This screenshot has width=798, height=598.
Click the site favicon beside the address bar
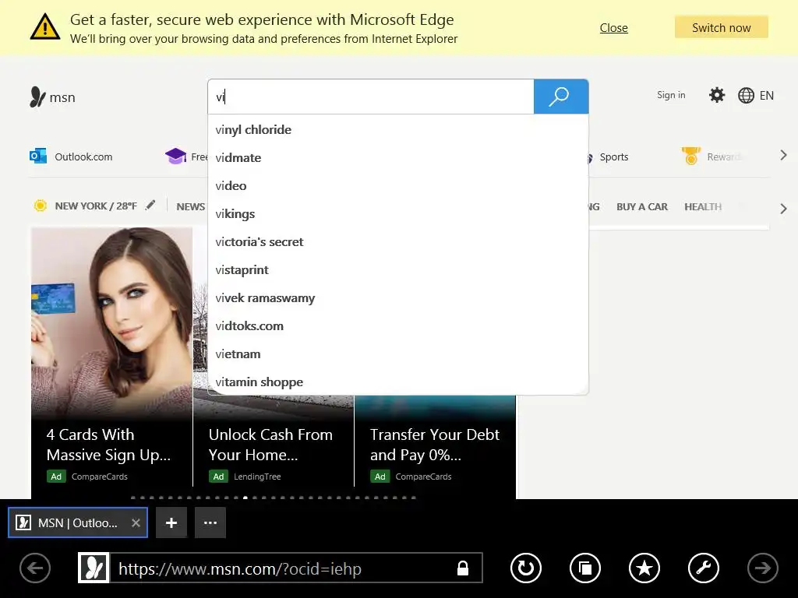94,568
